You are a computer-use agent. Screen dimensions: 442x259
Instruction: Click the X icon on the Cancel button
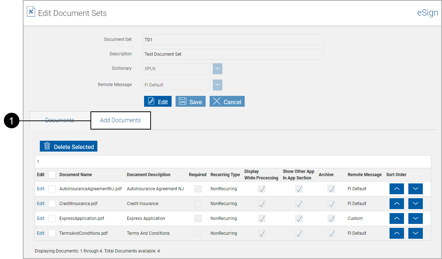tap(218, 101)
